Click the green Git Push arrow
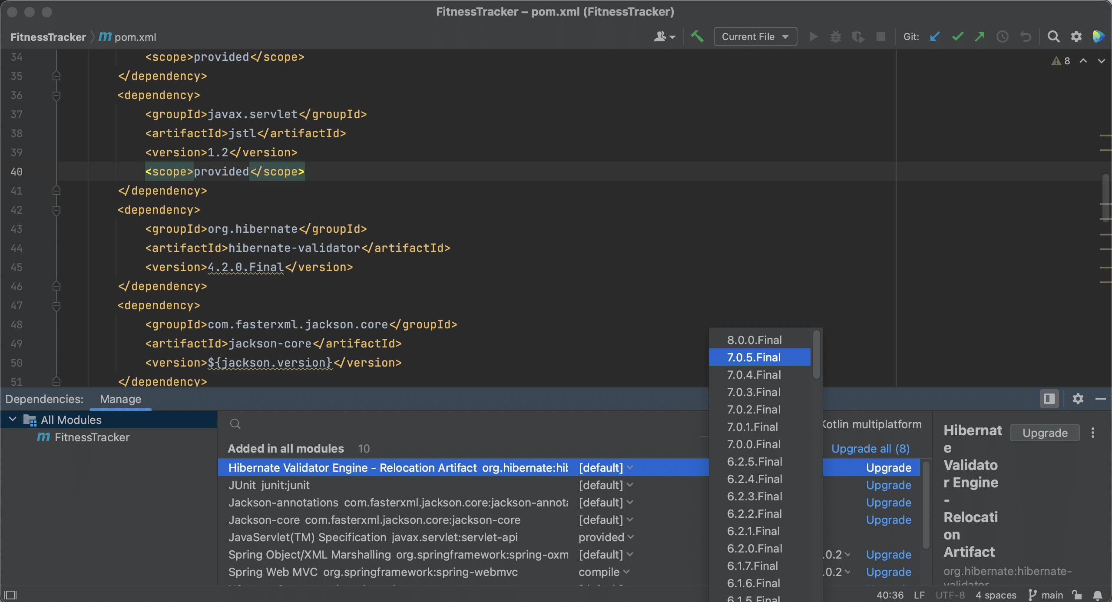This screenshot has height=602, width=1112. tap(980, 36)
